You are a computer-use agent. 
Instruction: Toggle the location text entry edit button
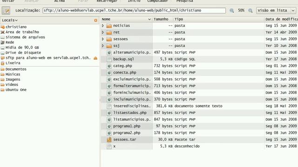click(6, 11)
